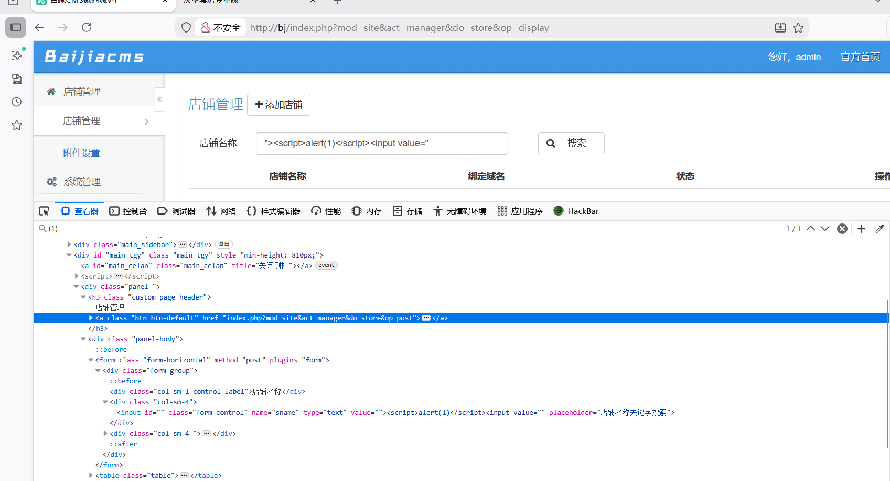Show the insecure connection info
The width and height of the screenshot is (890, 481).
(x=221, y=28)
